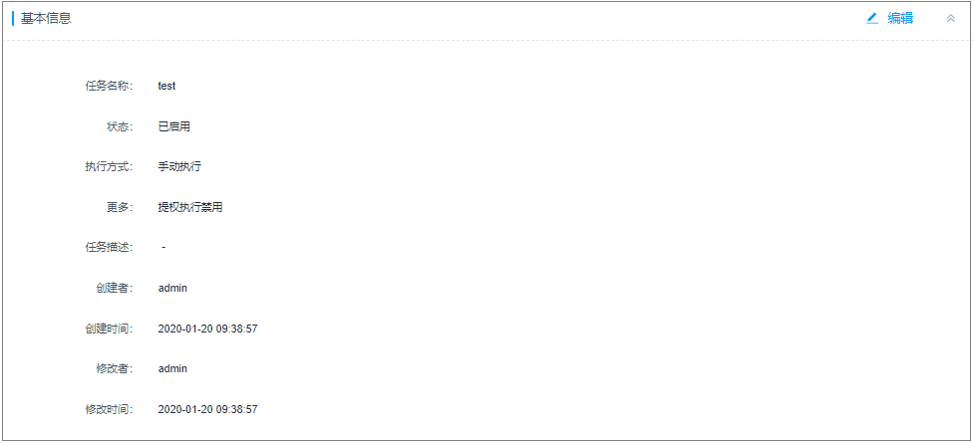The width and height of the screenshot is (974, 443).
Task: Click the 状态 field label
Action: (x=120, y=126)
